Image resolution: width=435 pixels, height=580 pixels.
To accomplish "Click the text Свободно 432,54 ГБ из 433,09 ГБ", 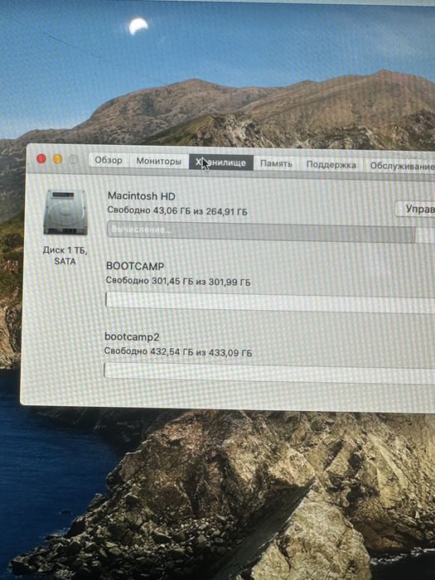I will pyautogui.click(x=177, y=352).
